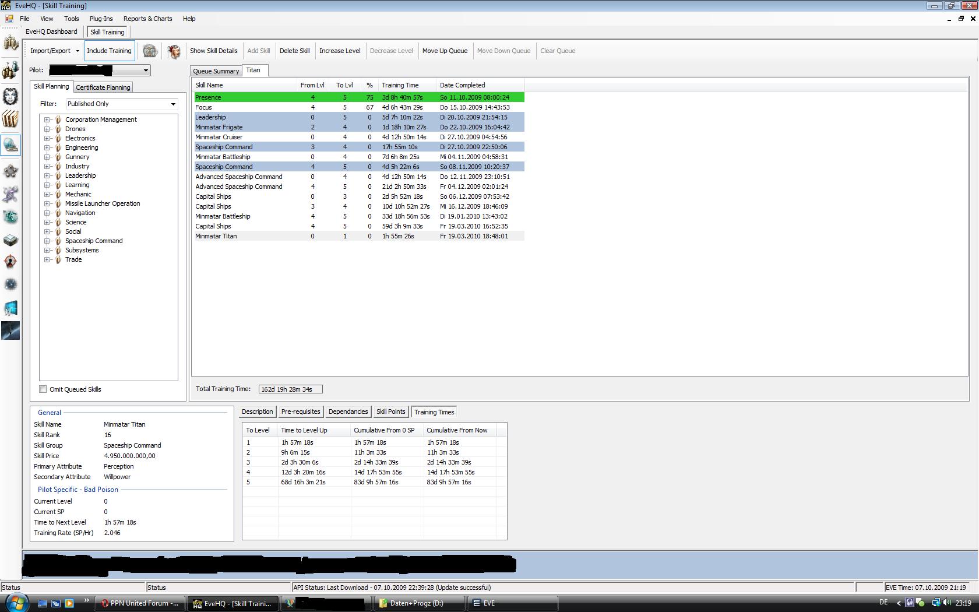Open the EVE taskbar window
Image resolution: width=979 pixels, height=612 pixels.
point(513,603)
